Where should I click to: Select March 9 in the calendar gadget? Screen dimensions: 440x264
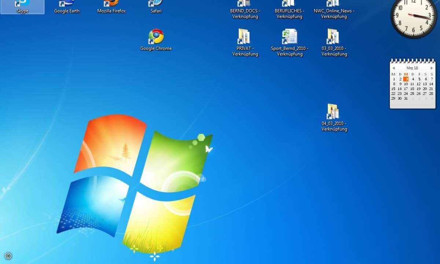coord(400,84)
